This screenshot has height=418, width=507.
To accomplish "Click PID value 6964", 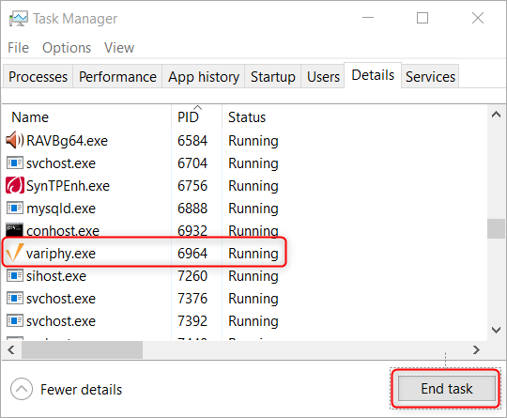I will coord(192,254).
